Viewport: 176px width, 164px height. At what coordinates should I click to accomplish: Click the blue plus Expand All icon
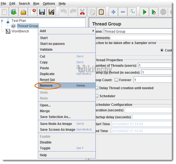113,12
